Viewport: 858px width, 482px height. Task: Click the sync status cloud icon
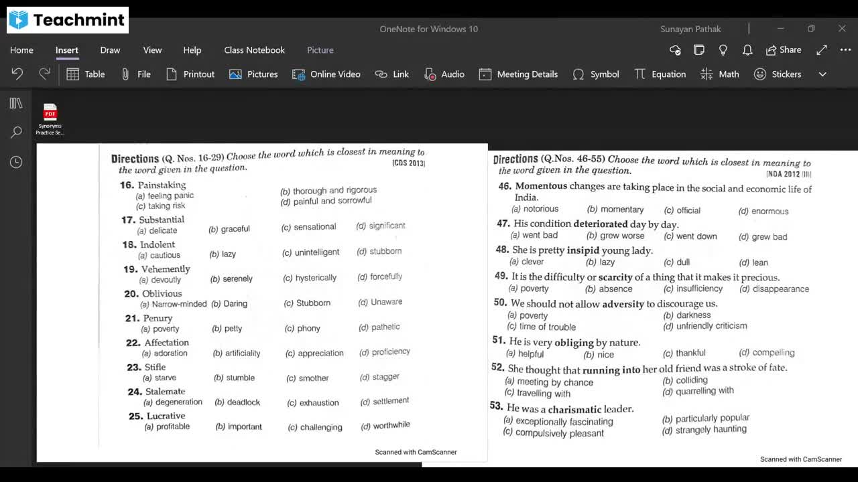point(675,50)
